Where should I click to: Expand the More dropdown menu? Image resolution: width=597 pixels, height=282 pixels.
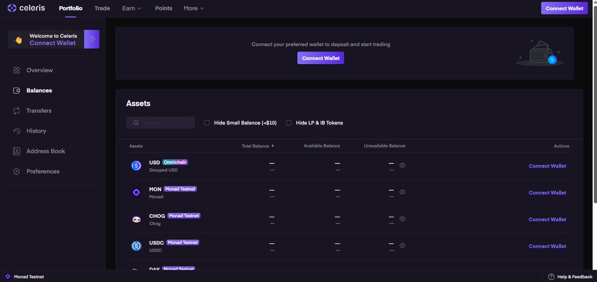click(194, 8)
